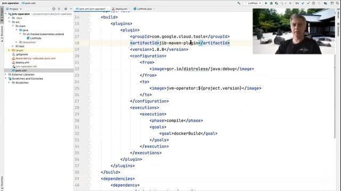The image size is (341, 191).
Task: Select pom.xml in the Project tree
Action: [21, 71]
